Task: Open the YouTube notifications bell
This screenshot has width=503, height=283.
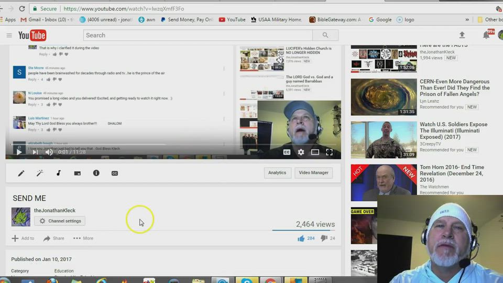Action: [486, 35]
